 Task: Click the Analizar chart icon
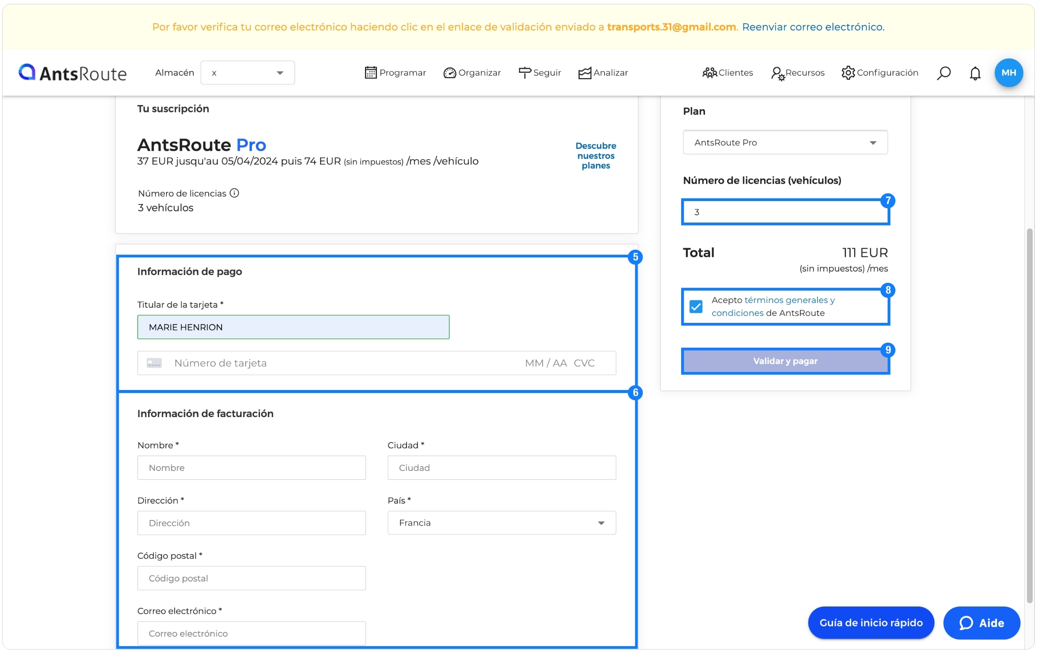(584, 73)
